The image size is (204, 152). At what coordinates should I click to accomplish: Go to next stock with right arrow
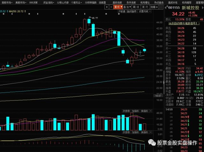point(203,8)
